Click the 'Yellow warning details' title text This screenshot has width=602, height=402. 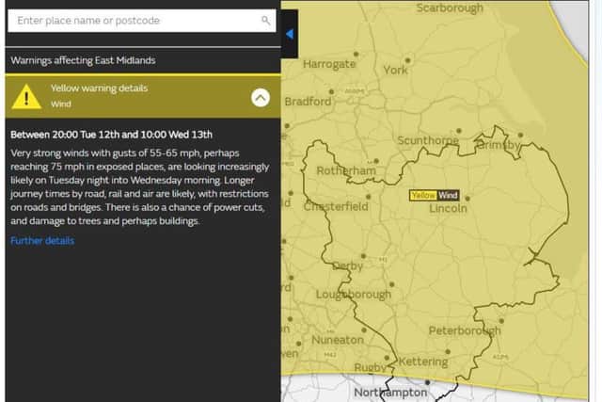99,88
